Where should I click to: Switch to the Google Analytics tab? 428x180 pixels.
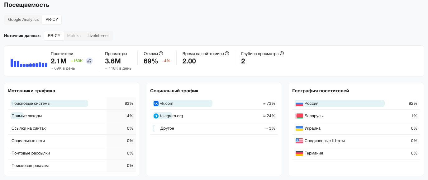pyautogui.click(x=23, y=20)
